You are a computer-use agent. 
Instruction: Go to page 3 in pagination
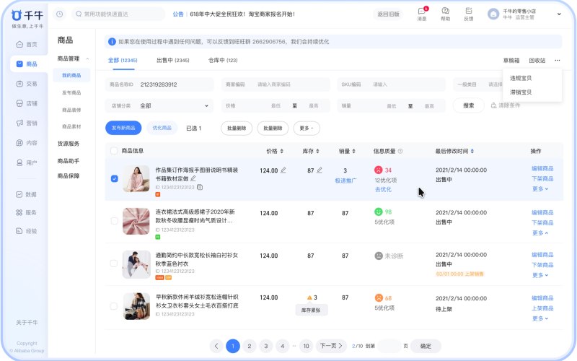265,347
